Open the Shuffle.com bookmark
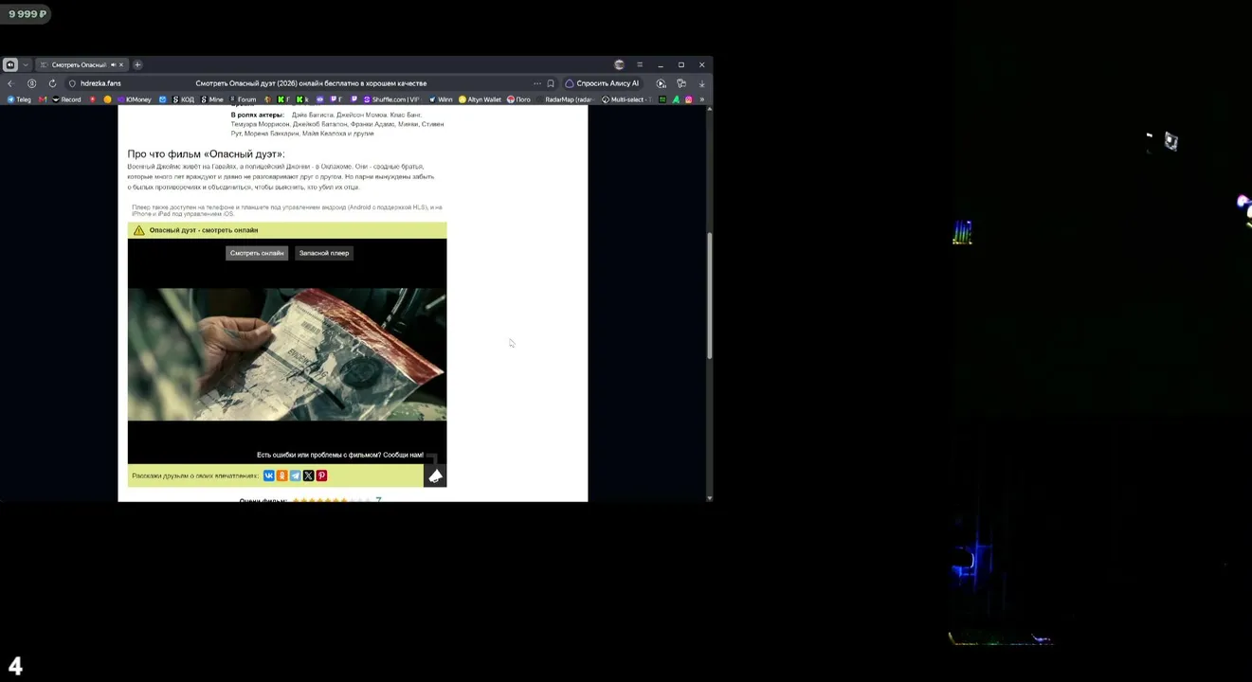This screenshot has width=1252, height=682. point(391,99)
